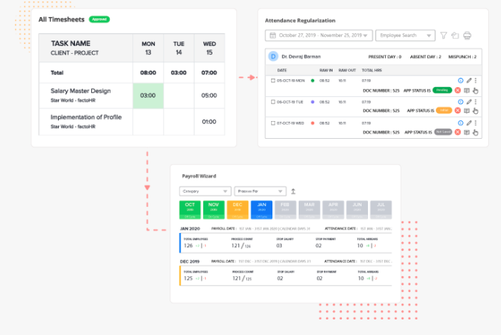Click the document icon in 05-OCT-19 MON row
This screenshot has height=335, width=501.
tap(466, 91)
